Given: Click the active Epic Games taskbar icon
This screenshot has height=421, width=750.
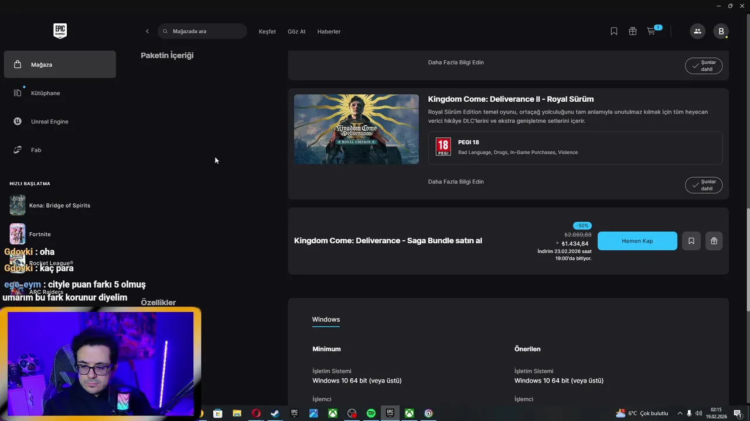Looking at the screenshot, I should [390, 413].
